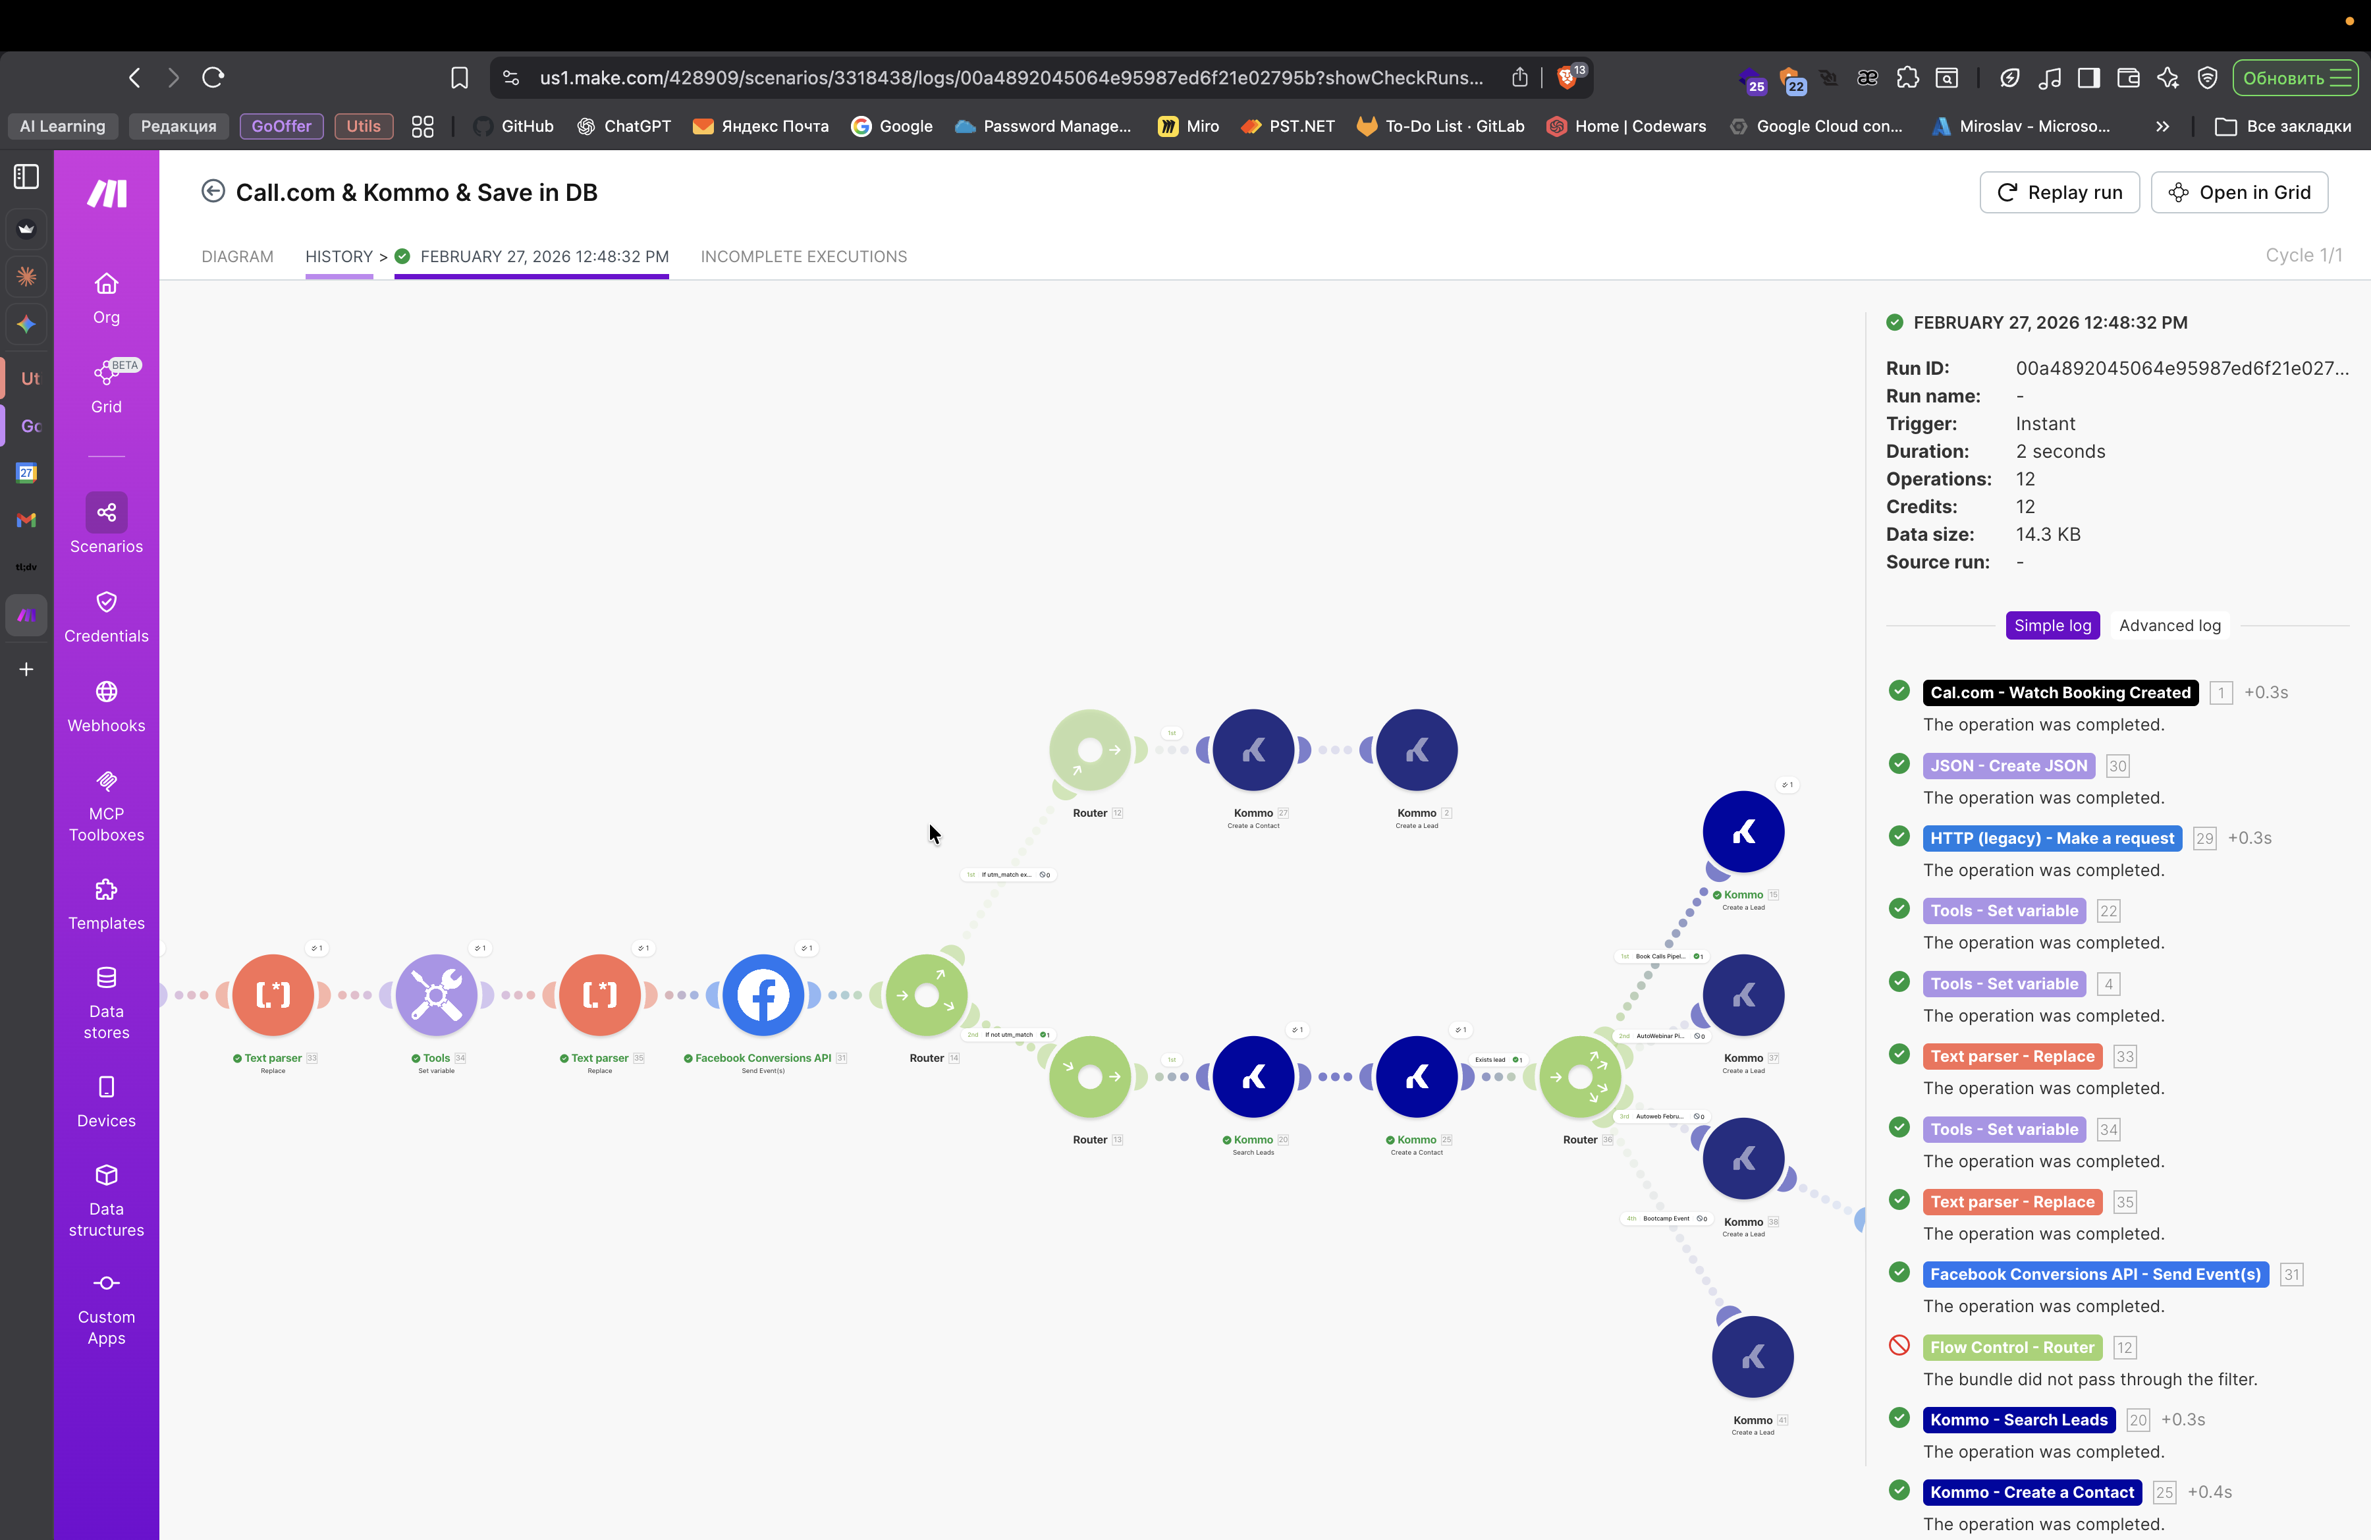The width and height of the screenshot is (2371, 1540).
Task: Open MCP Toolboxes in sidebar
Action: click(107, 806)
